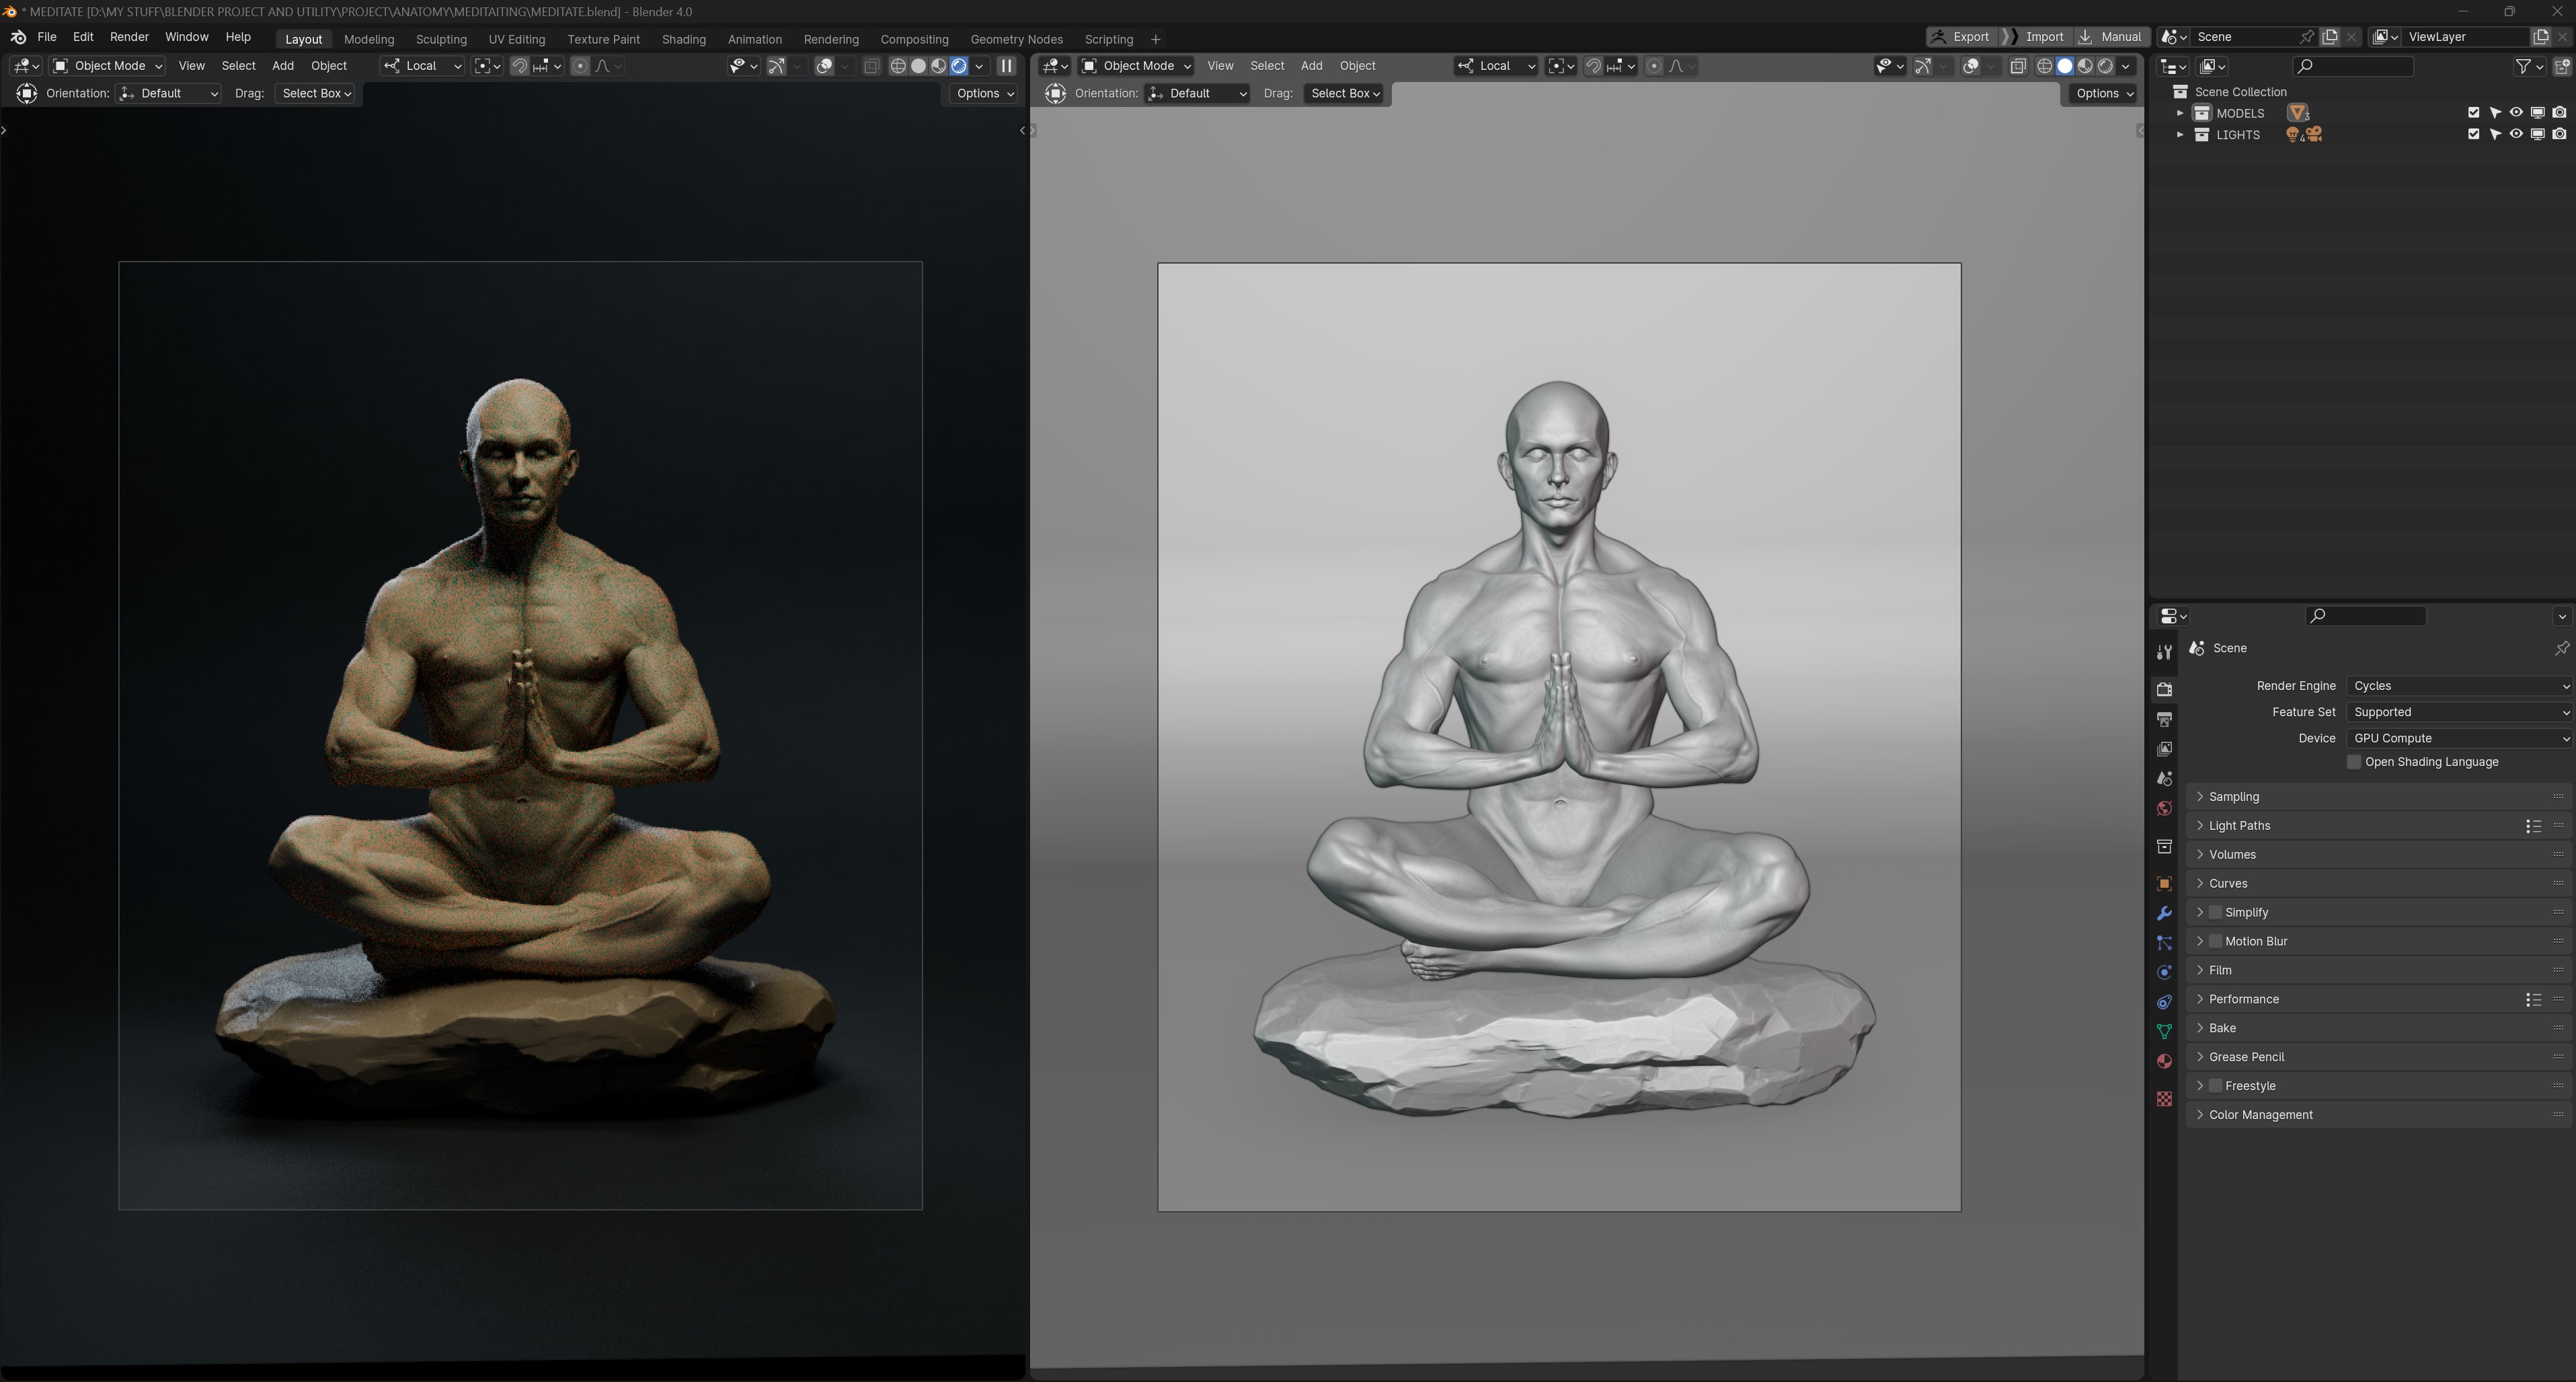Enable Open Shading Language
This screenshot has height=1382, width=2576.
tap(2355, 761)
